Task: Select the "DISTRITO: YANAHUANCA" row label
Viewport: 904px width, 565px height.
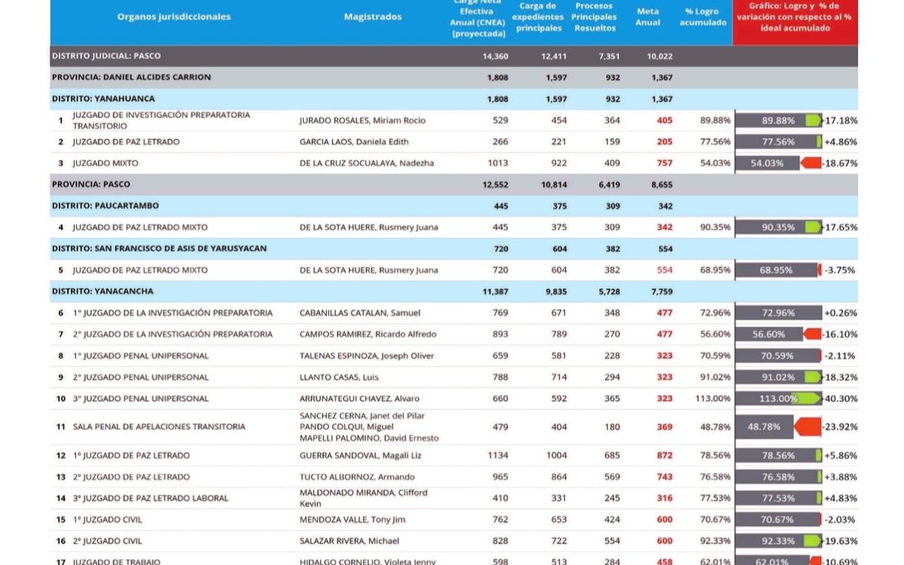Action: pyautogui.click(x=103, y=99)
